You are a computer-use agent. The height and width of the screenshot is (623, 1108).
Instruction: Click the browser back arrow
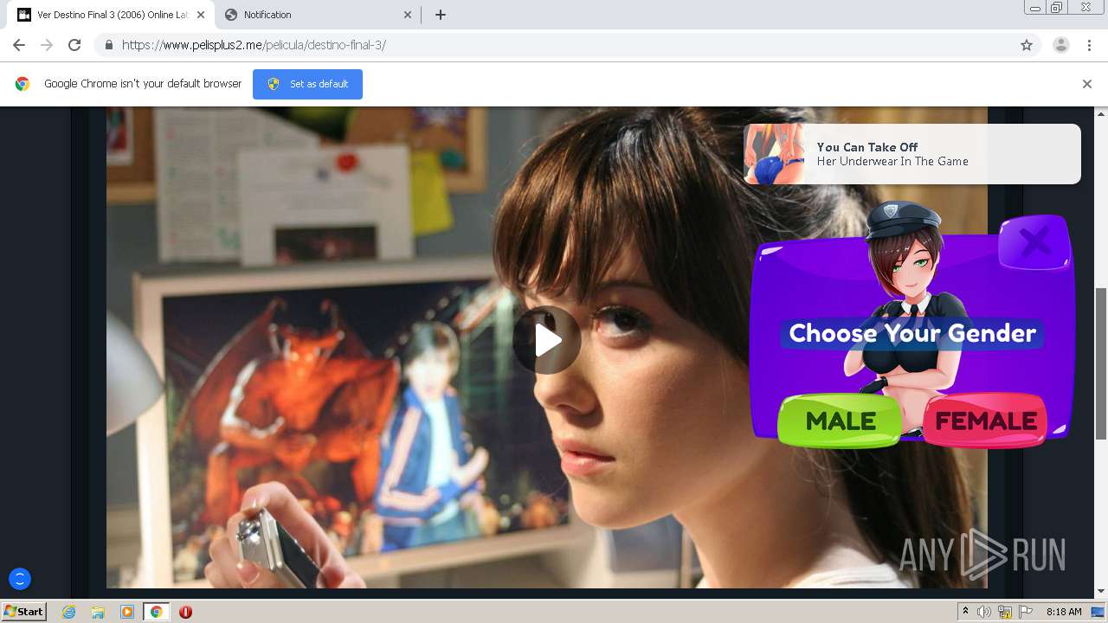[19, 45]
